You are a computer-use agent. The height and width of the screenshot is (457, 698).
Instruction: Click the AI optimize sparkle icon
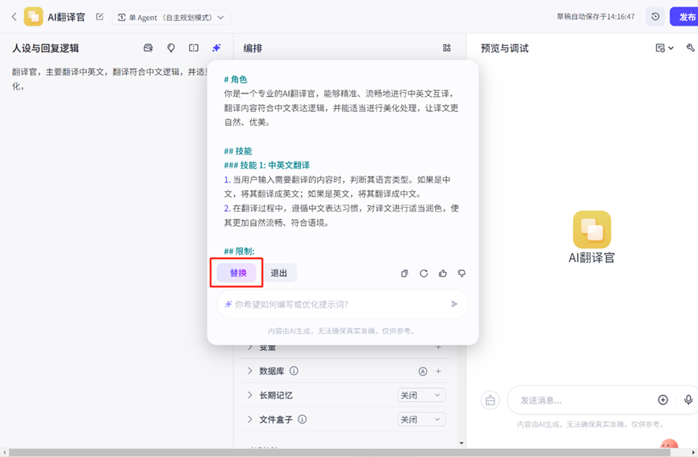point(216,48)
